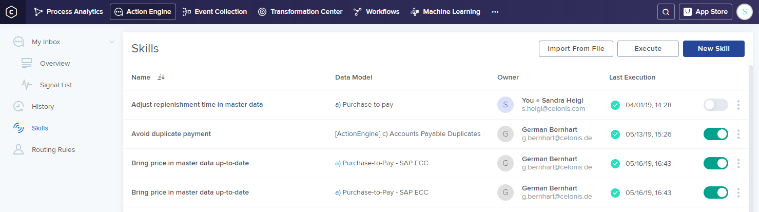Click the App Store bag icon
Screen dimensions: 759x212
tap(688, 12)
